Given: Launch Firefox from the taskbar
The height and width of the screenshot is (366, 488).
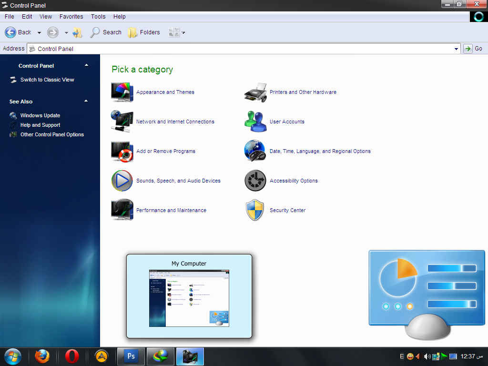Looking at the screenshot, I should pyautogui.click(x=42, y=356).
